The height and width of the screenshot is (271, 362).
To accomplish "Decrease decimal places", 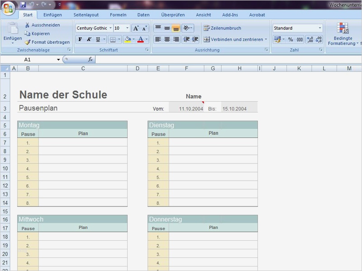I will (x=319, y=39).
